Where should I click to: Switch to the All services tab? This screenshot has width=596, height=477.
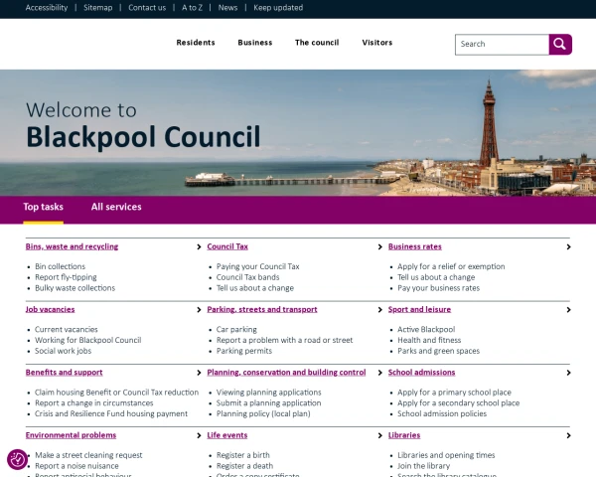116,207
